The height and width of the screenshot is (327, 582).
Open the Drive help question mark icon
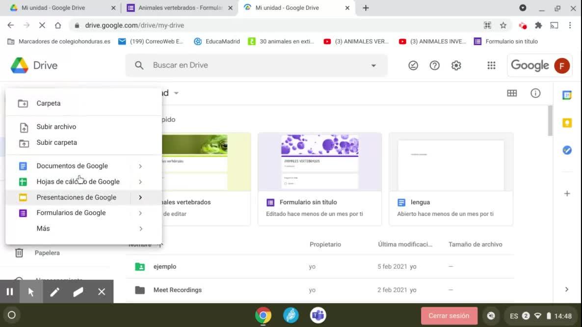(435, 65)
